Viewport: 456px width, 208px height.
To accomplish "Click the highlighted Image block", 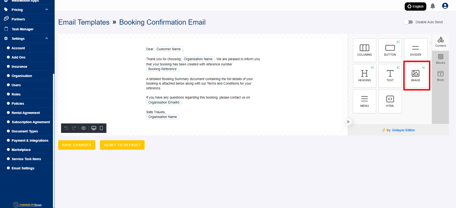I will pyautogui.click(x=416, y=76).
